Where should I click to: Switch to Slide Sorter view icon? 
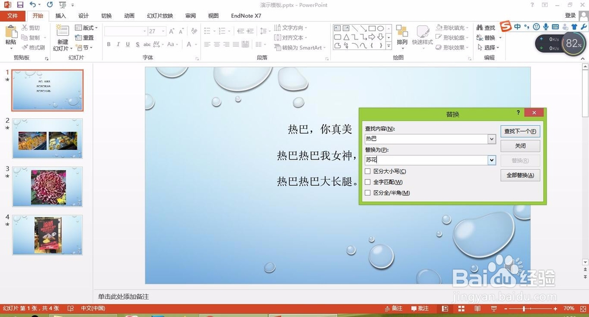pyautogui.click(x=461, y=308)
